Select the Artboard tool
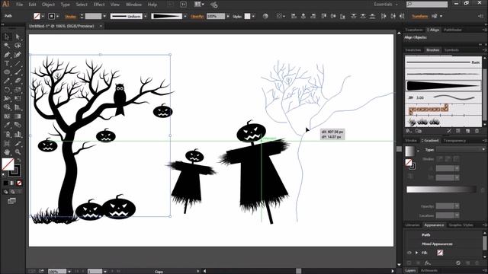 point(7,144)
